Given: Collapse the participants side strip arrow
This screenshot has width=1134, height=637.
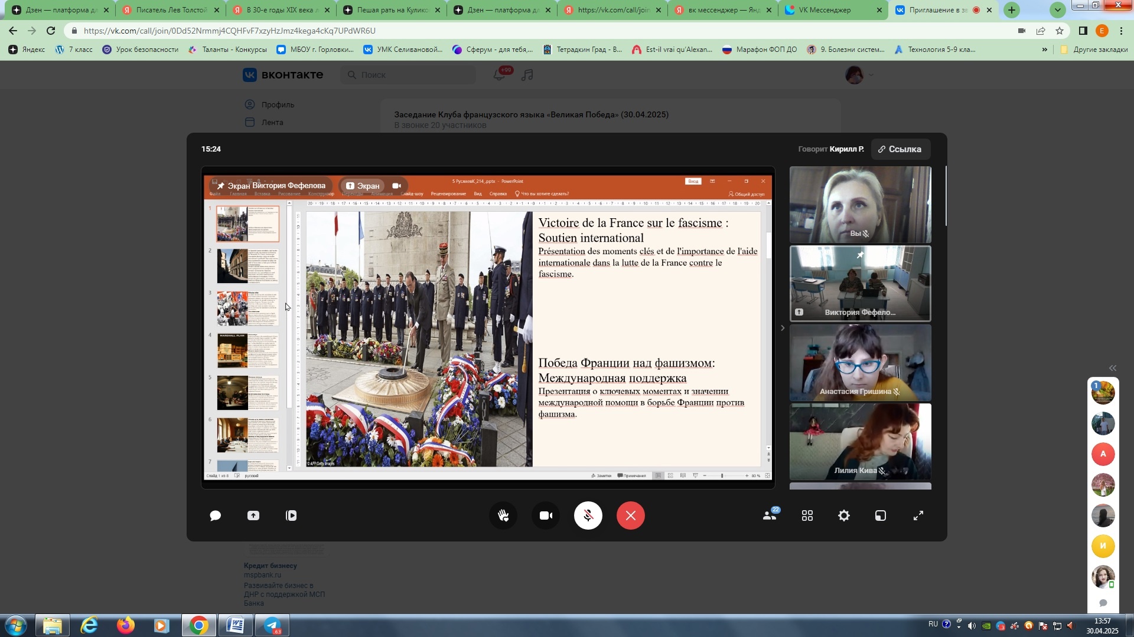Looking at the screenshot, I should coord(783,328).
